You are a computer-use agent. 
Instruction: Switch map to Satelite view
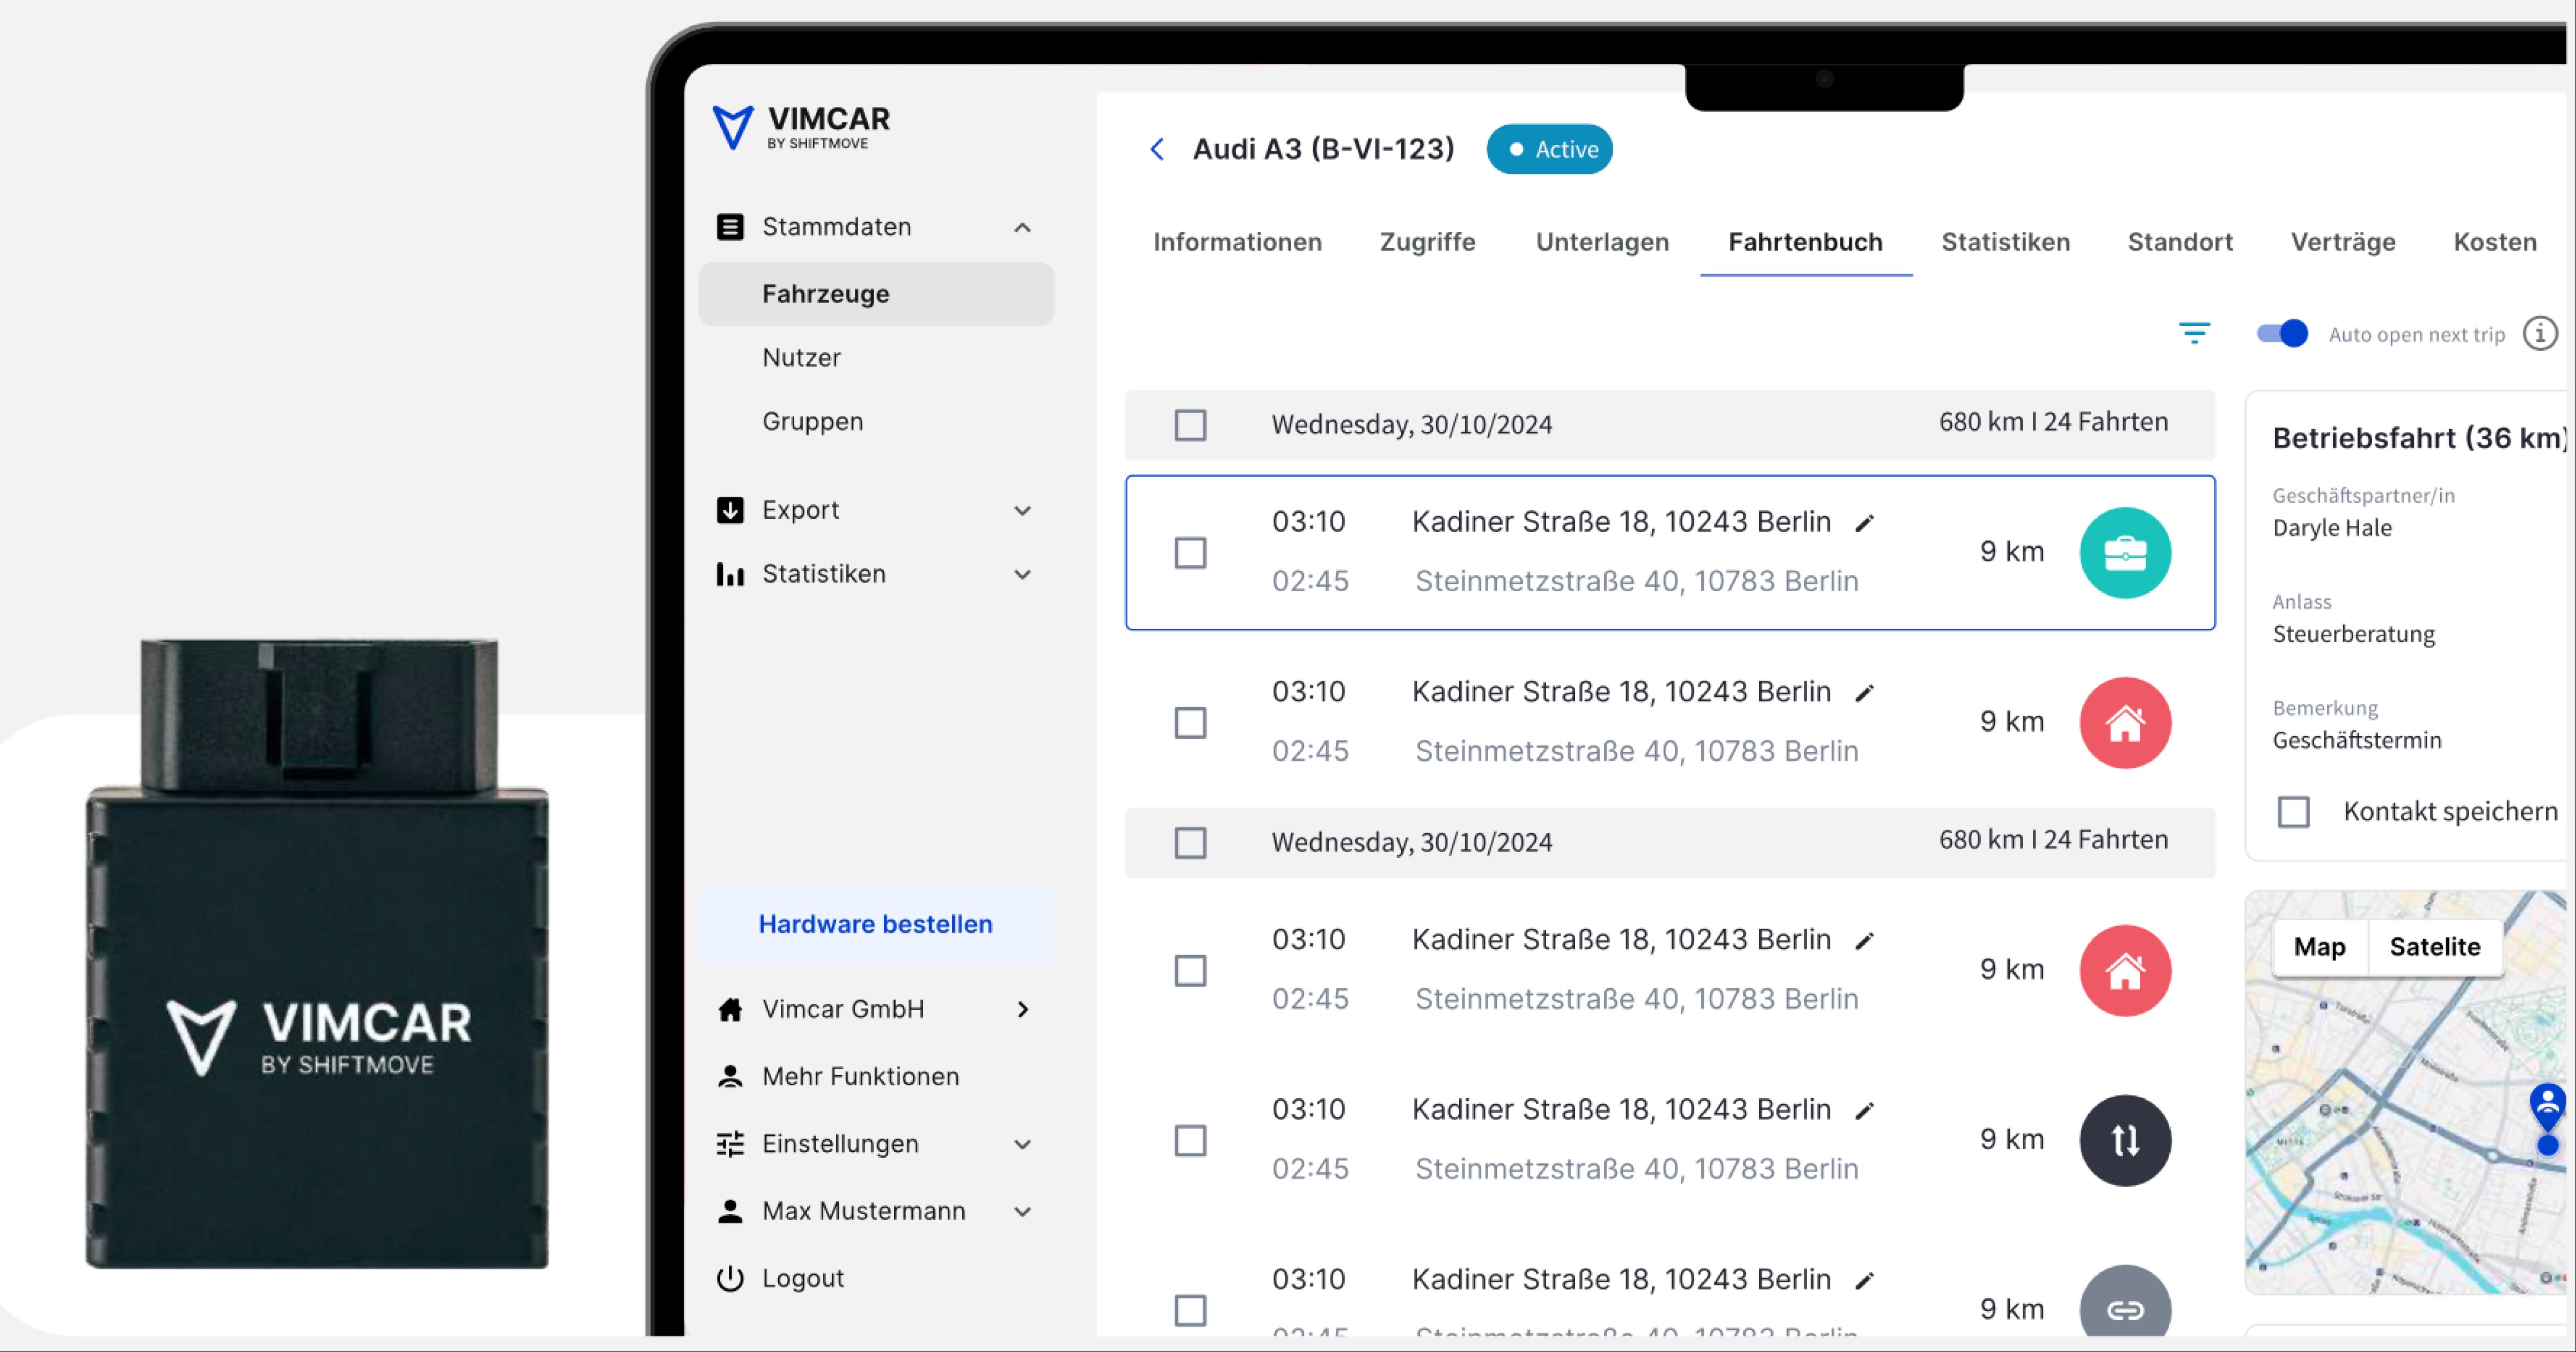click(2435, 947)
